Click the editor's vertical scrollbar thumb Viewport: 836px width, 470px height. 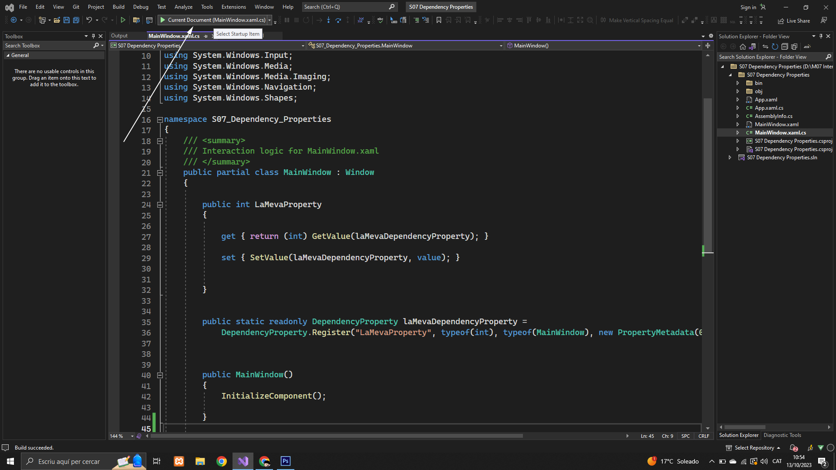click(x=708, y=174)
